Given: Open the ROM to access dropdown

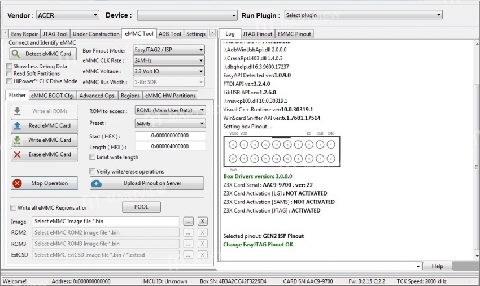Looking at the screenshot, I should click(170, 110).
